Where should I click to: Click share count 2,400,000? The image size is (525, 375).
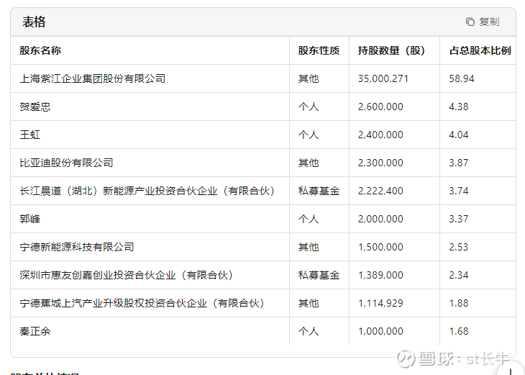(x=380, y=135)
